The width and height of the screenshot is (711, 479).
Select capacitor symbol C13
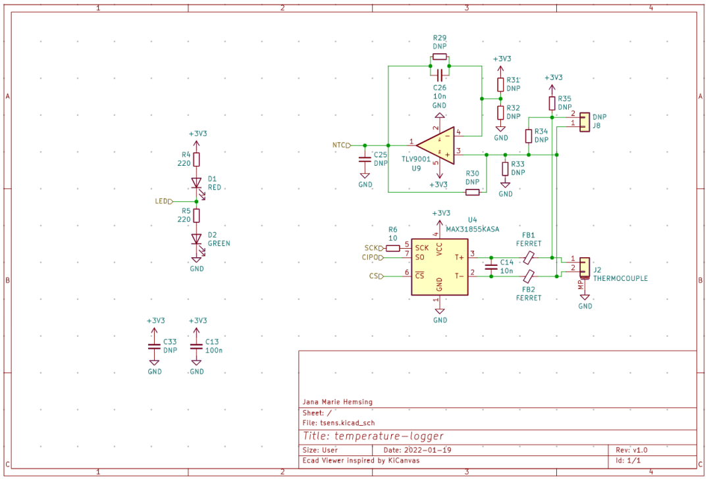196,347
